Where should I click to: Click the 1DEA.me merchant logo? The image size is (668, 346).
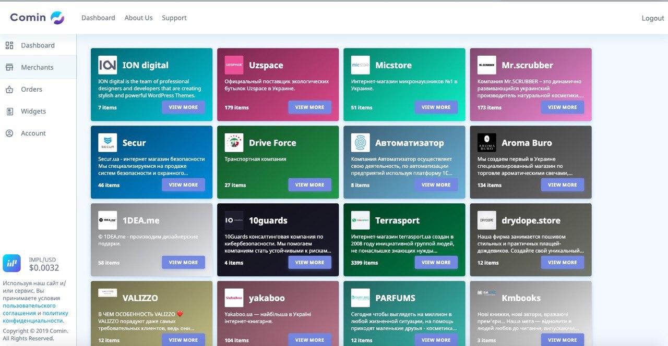click(x=108, y=220)
